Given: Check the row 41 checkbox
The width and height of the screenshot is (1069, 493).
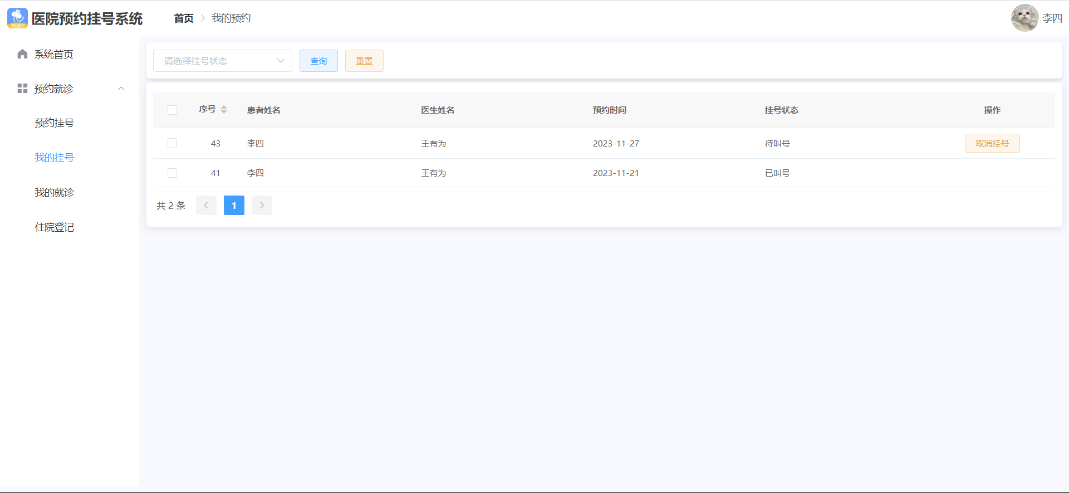Looking at the screenshot, I should [x=173, y=173].
